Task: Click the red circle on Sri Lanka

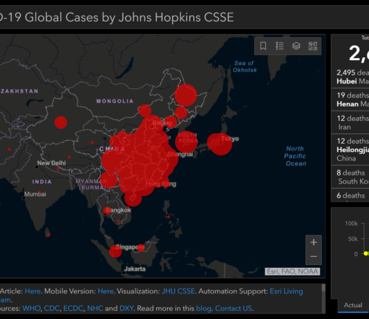Action: click(x=48, y=235)
